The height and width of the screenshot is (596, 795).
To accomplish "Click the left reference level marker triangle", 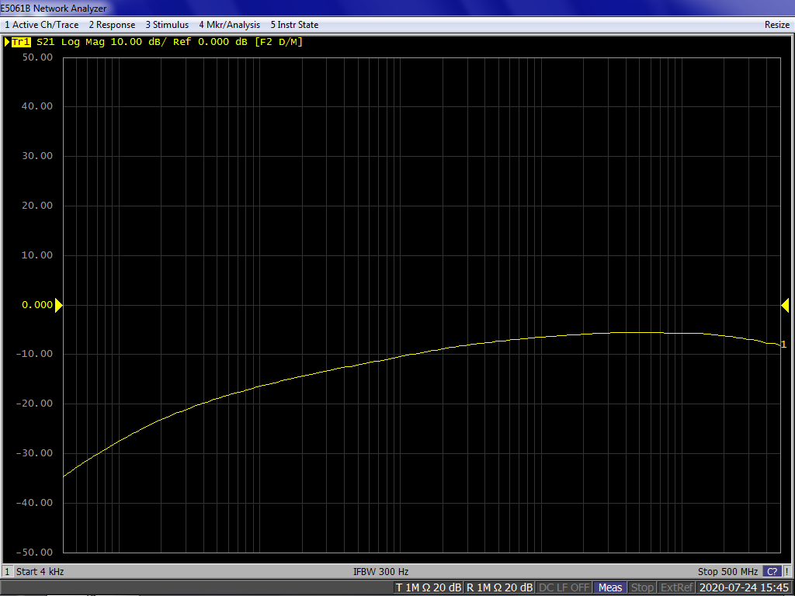I will coord(59,305).
